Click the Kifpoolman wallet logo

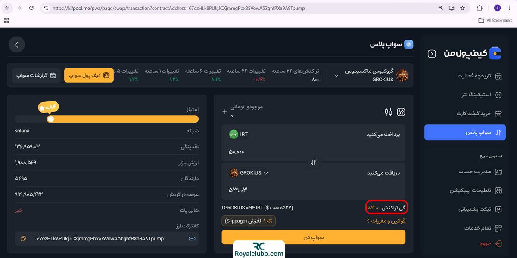473,53
